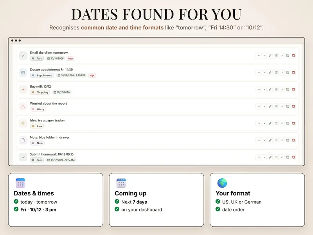The image size is (313, 235).
Task: Open checklist for 'Email the client tomorrow'
Action: [276, 56]
